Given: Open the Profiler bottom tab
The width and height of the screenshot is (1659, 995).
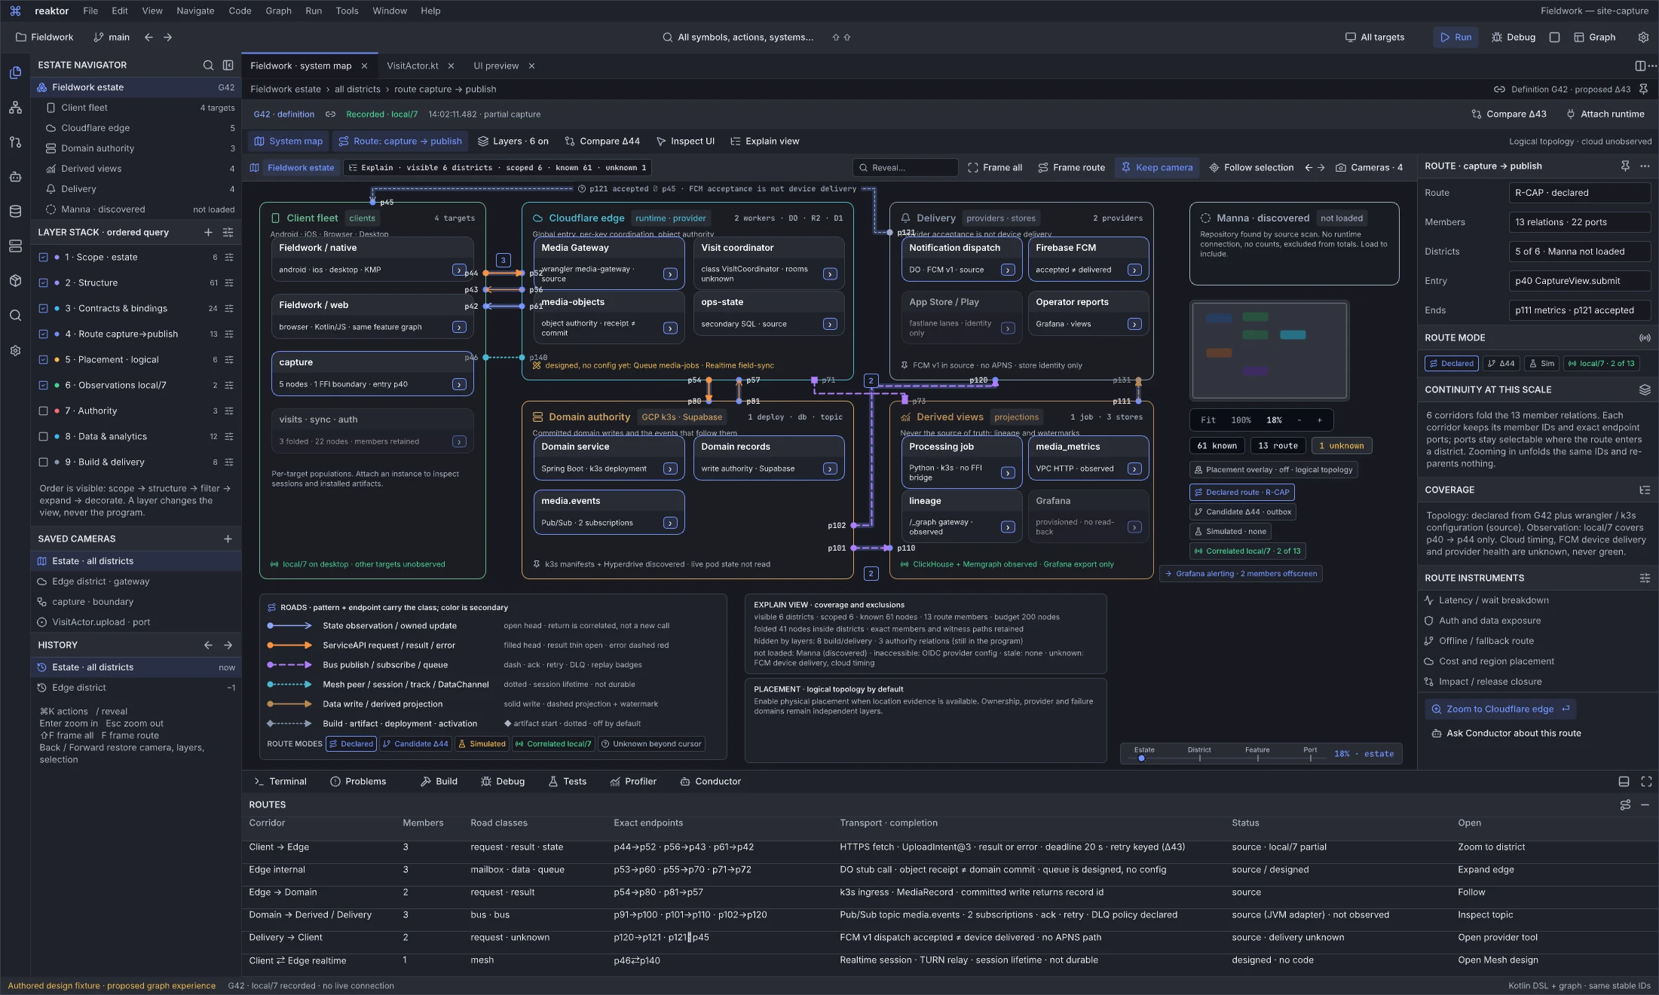Looking at the screenshot, I should [633, 781].
